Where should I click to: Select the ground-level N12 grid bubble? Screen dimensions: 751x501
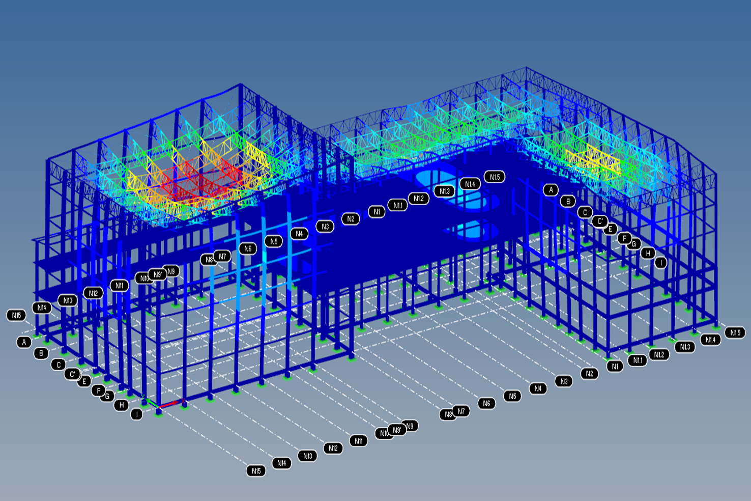pos(333,448)
